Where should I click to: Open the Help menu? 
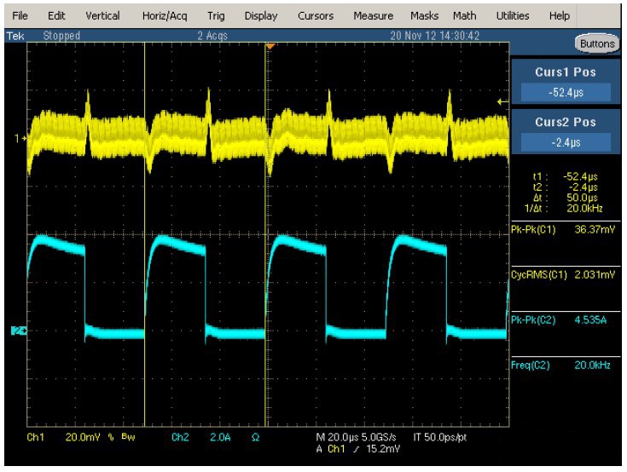tap(559, 15)
